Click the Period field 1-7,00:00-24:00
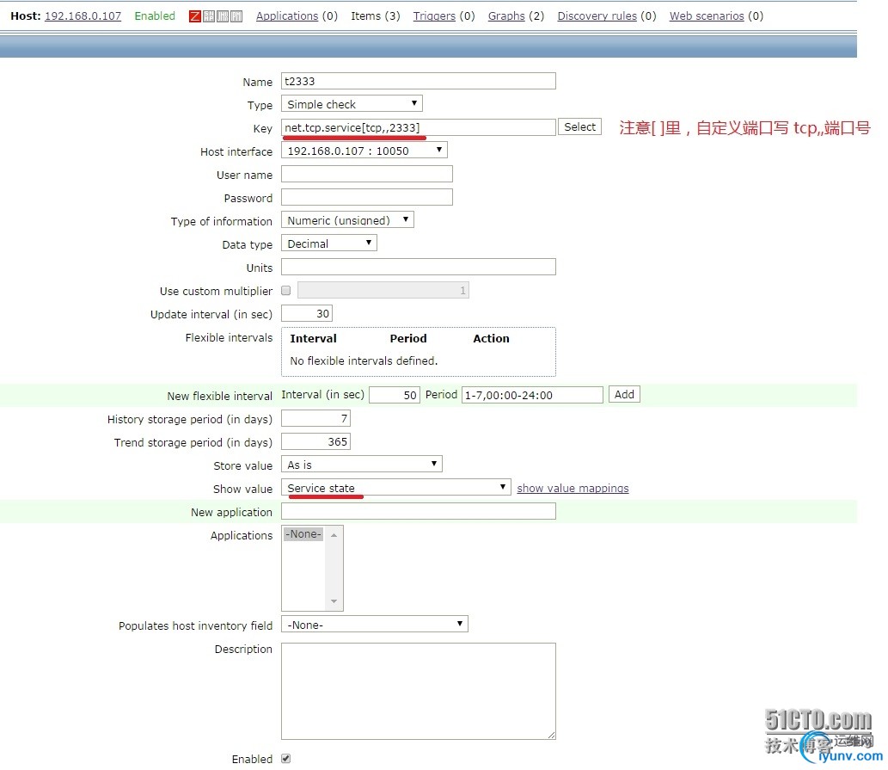 pos(532,394)
